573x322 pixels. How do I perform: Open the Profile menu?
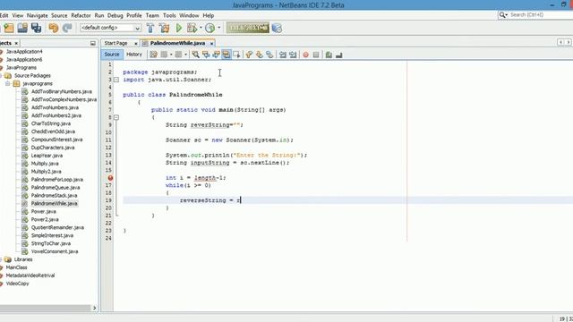[x=134, y=15]
